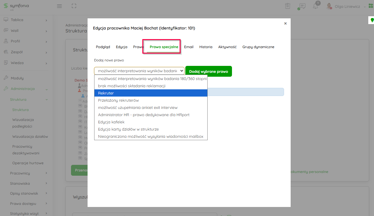Click the green lightbulb hint icon
Viewport: 374px width, 216px height.
click(x=372, y=20)
